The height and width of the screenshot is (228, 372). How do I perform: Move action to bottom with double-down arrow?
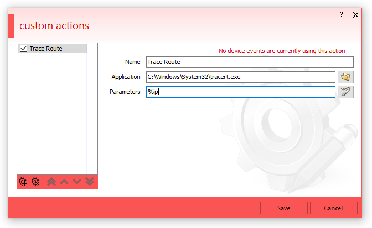point(90,182)
